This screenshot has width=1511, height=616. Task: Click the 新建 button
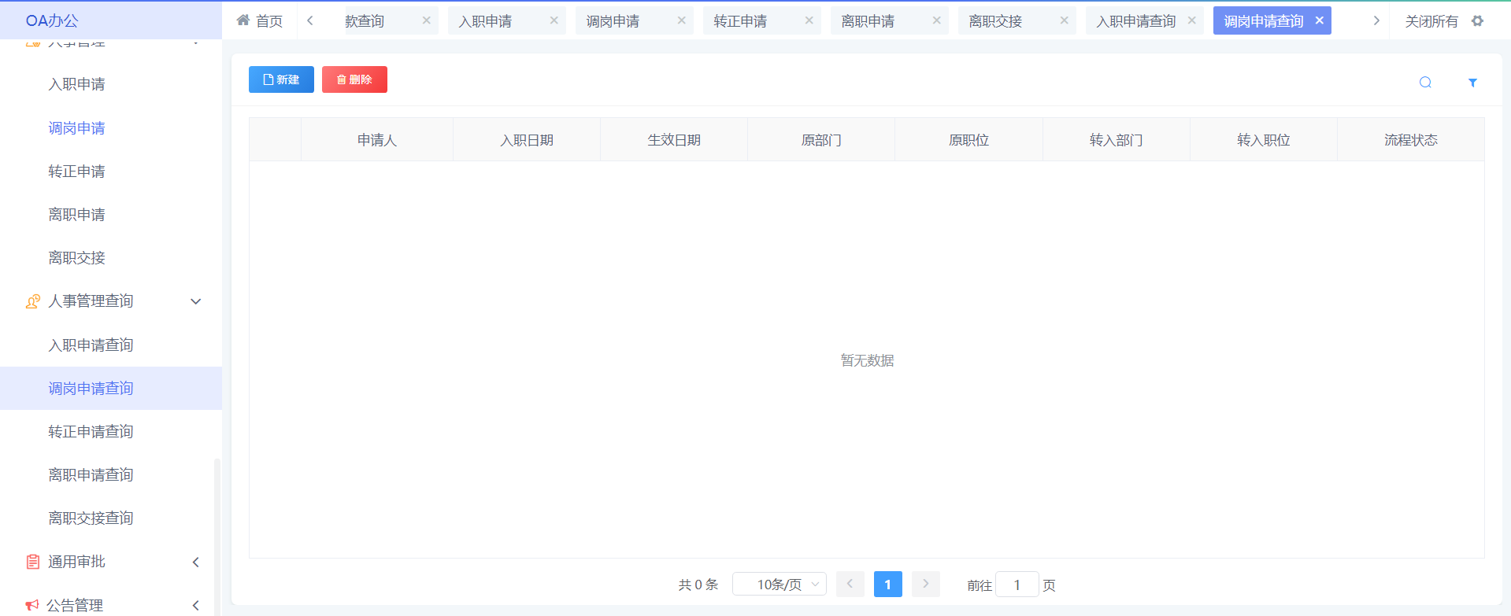point(281,79)
